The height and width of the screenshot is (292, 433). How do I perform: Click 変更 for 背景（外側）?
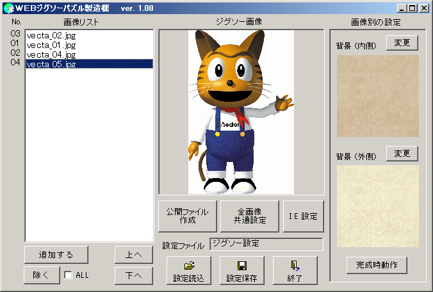(x=402, y=154)
